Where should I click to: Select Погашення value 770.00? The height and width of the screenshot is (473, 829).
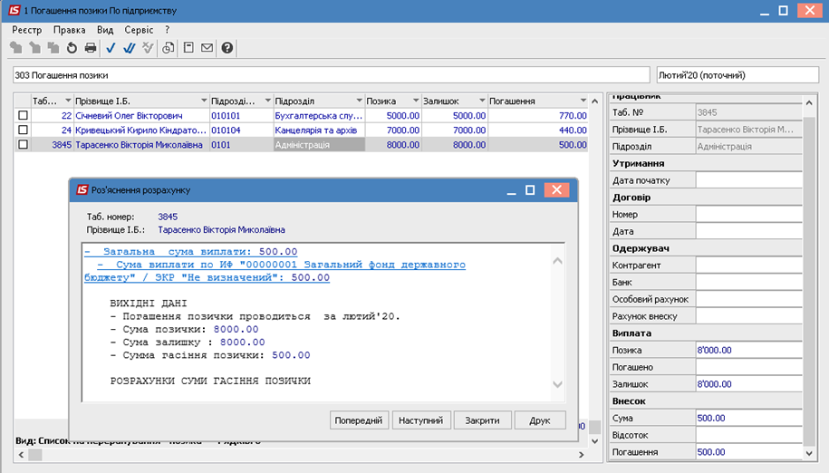[537, 115]
